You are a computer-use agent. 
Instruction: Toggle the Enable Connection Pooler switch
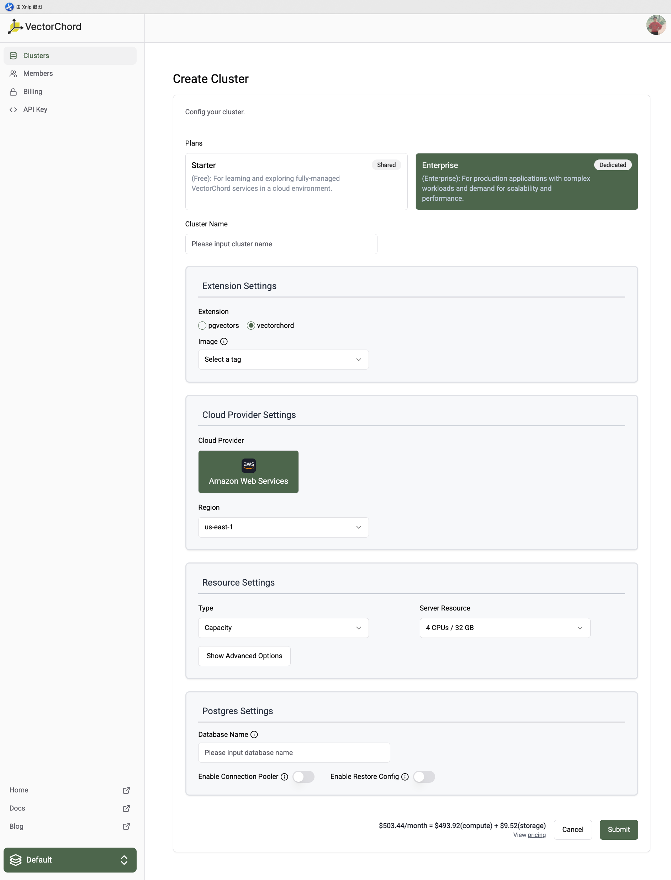303,776
